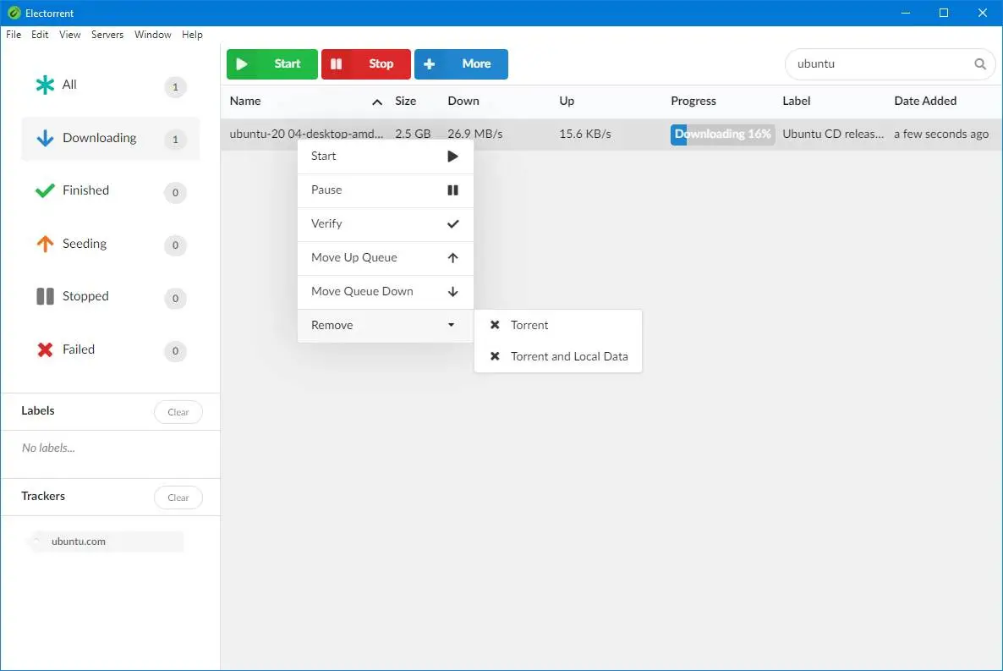
Task: Click the 26.9 MB/s download speed cell
Action: 474,135
